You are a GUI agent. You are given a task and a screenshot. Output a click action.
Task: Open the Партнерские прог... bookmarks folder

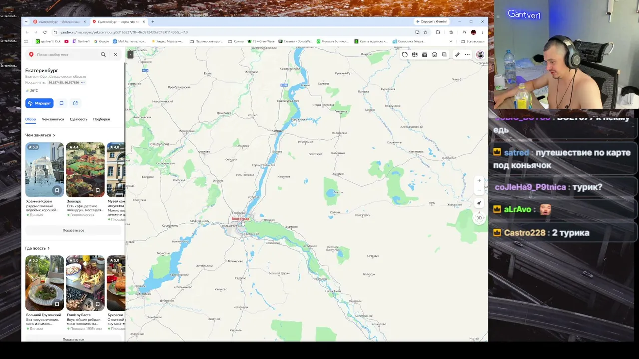[x=206, y=41]
